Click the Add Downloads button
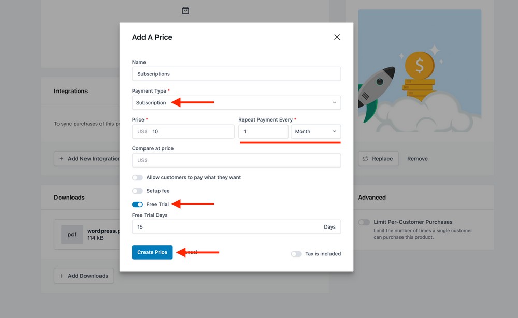Image resolution: width=518 pixels, height=318 pixels. point(83,276)
